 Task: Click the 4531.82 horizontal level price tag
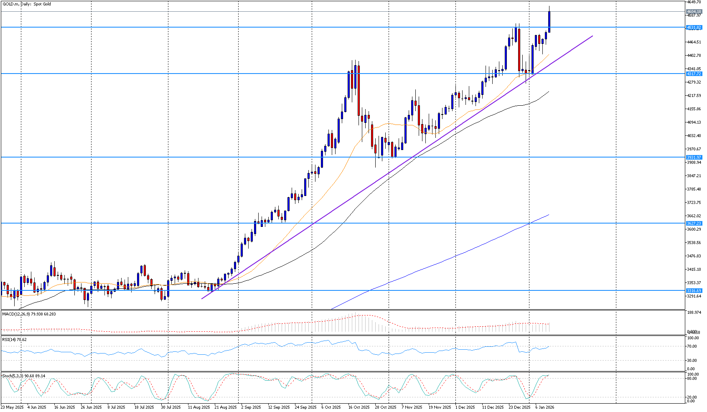694,28
